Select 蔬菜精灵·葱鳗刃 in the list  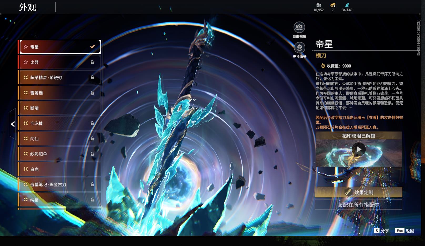(59, 78)
